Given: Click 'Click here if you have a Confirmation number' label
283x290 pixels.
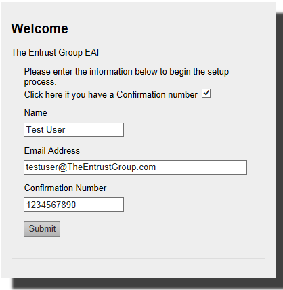Looking at the screenshot, I should coord(111,94).
